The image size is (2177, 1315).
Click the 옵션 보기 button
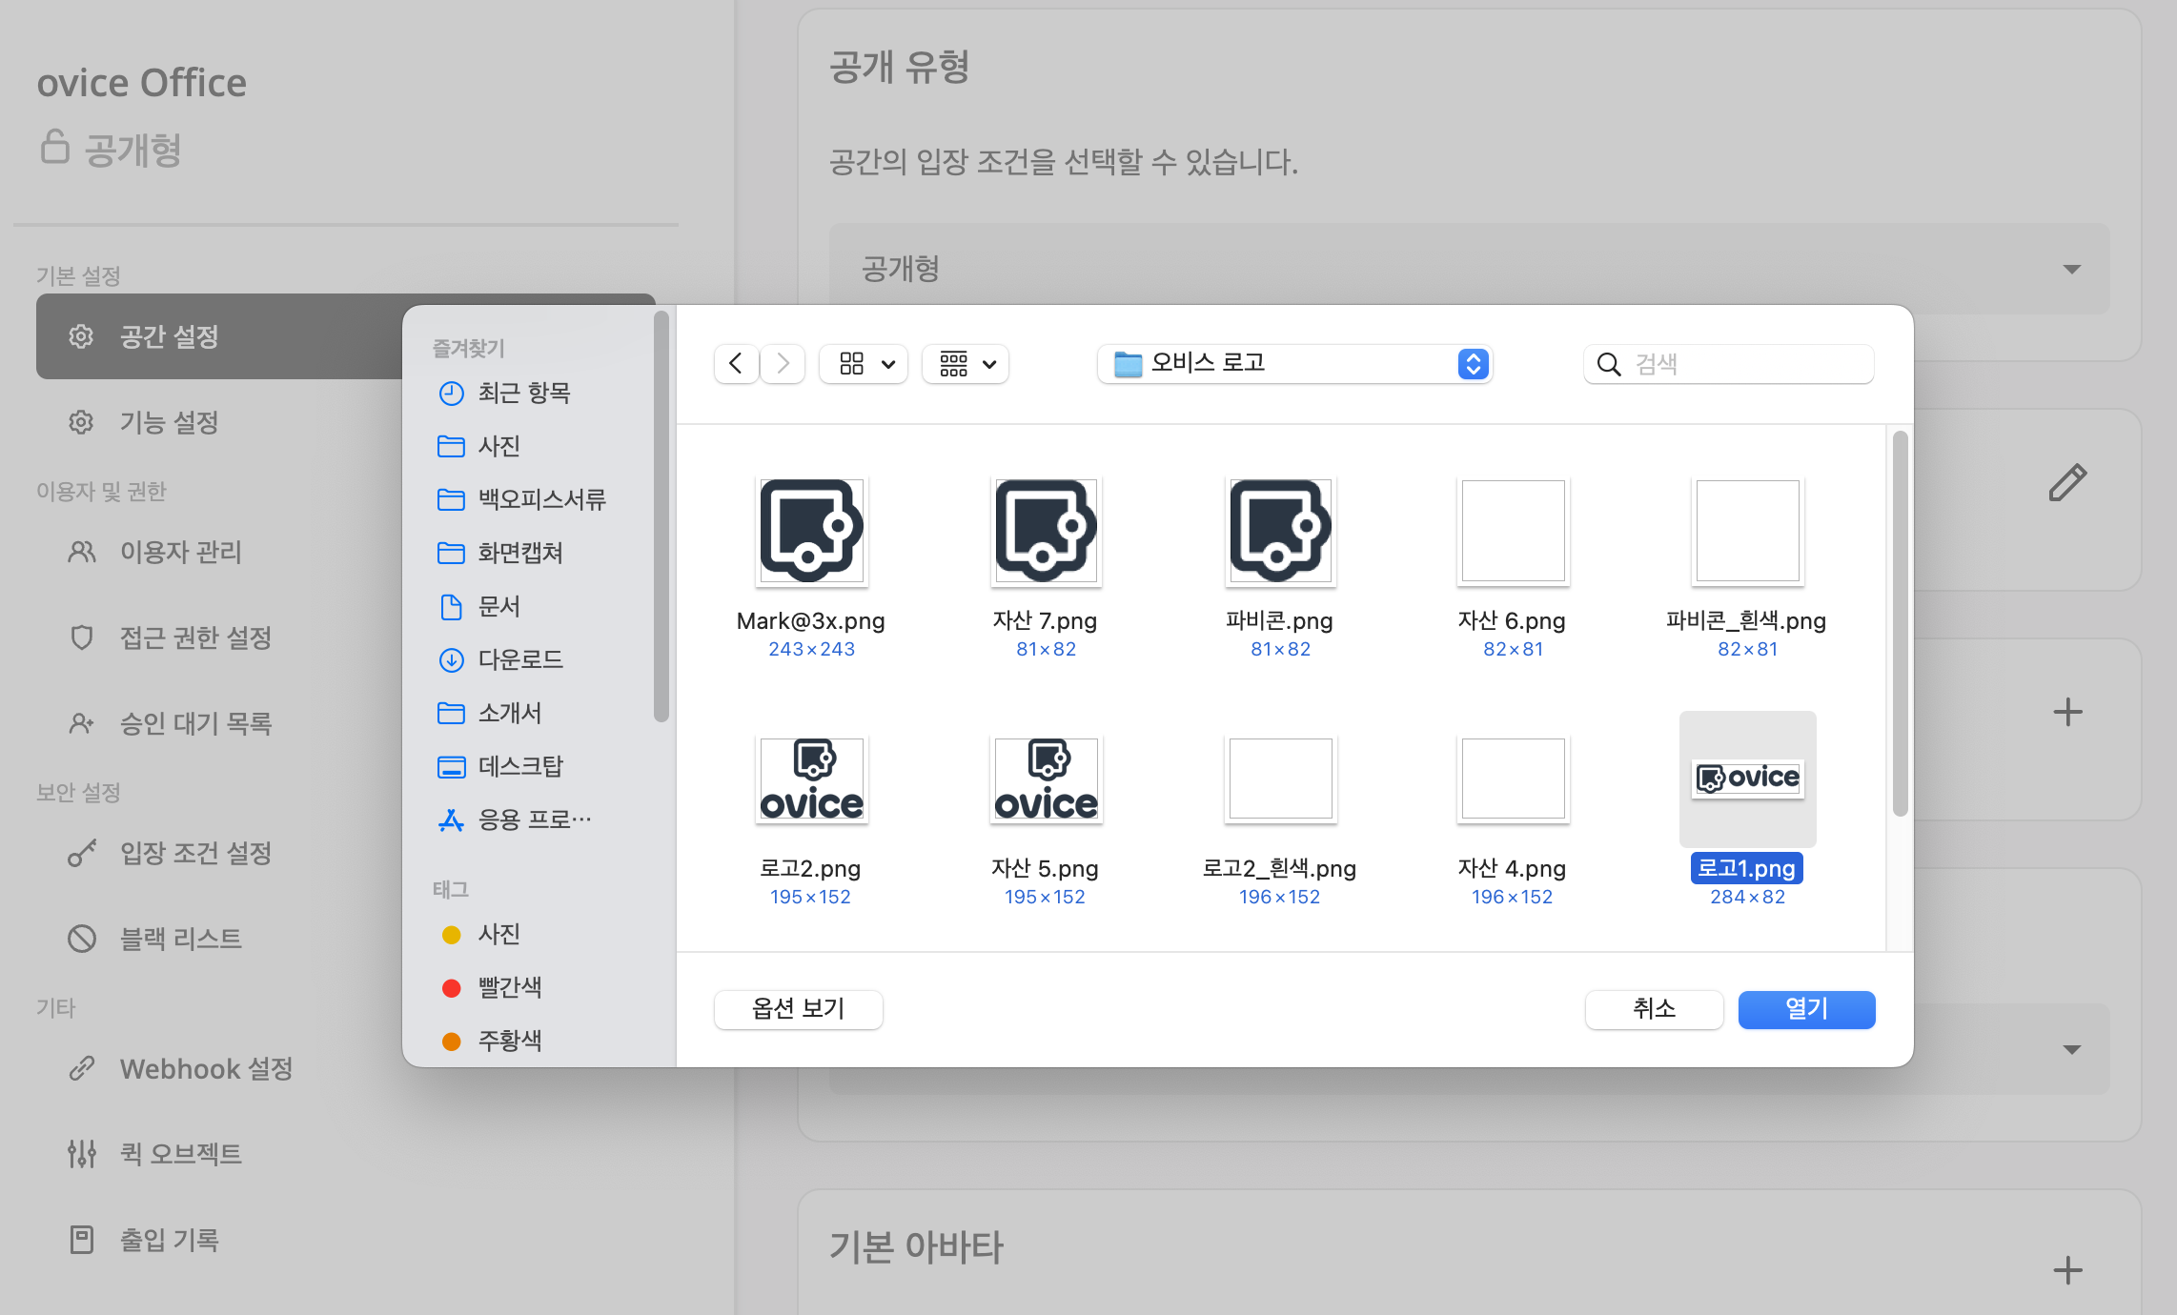pos(798,1009)
